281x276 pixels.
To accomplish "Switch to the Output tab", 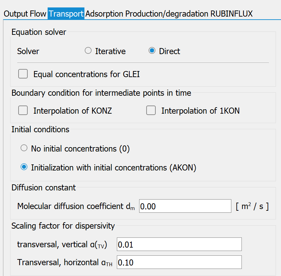I will tap(16, 14).
